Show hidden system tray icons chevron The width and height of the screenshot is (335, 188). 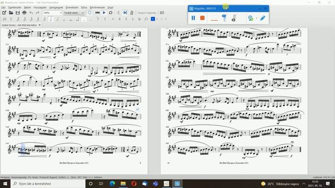304,183
